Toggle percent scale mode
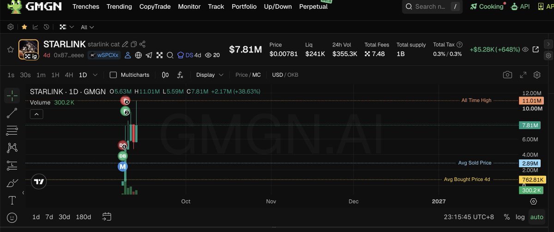This screenshot has width=554, height=232. 506,217
